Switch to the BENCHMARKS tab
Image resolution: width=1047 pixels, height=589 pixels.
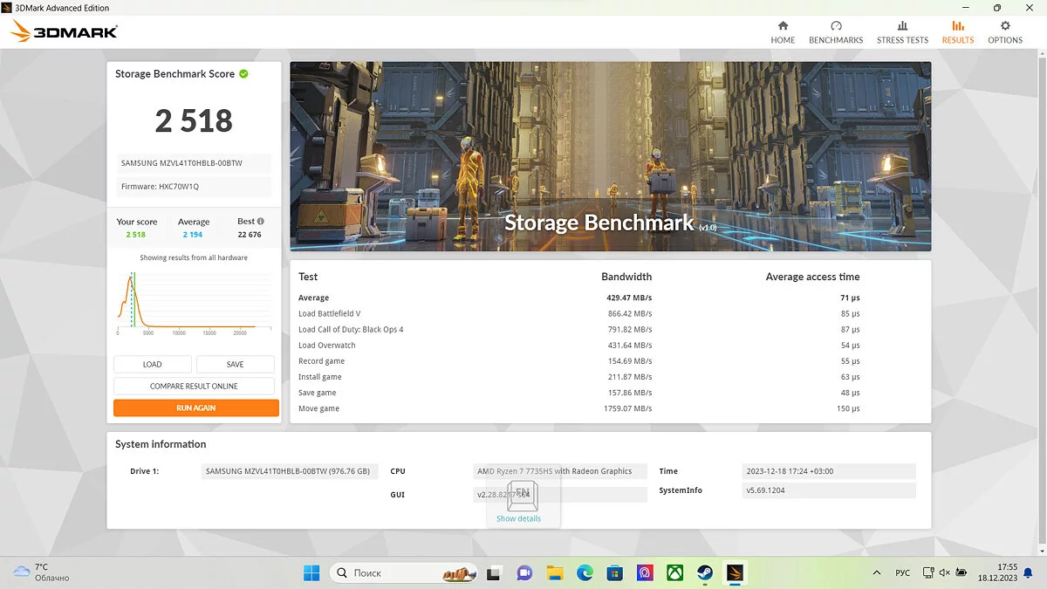pyautogui.click(x=836, y=32)
